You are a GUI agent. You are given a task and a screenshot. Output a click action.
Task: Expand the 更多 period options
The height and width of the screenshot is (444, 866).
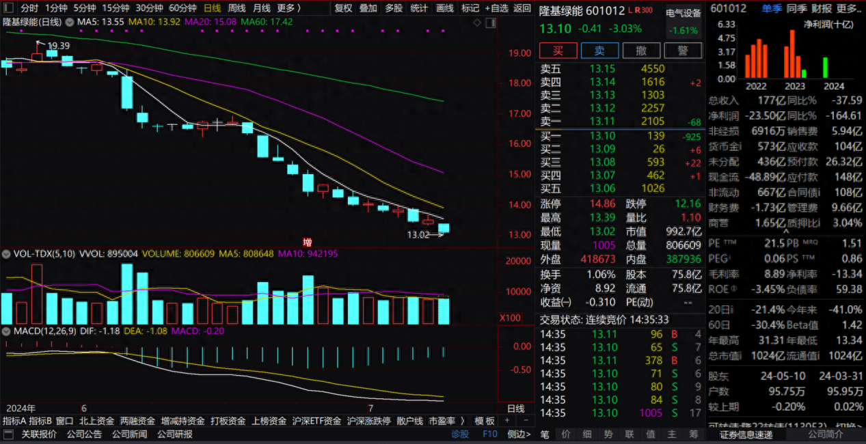tap(289, 8)
